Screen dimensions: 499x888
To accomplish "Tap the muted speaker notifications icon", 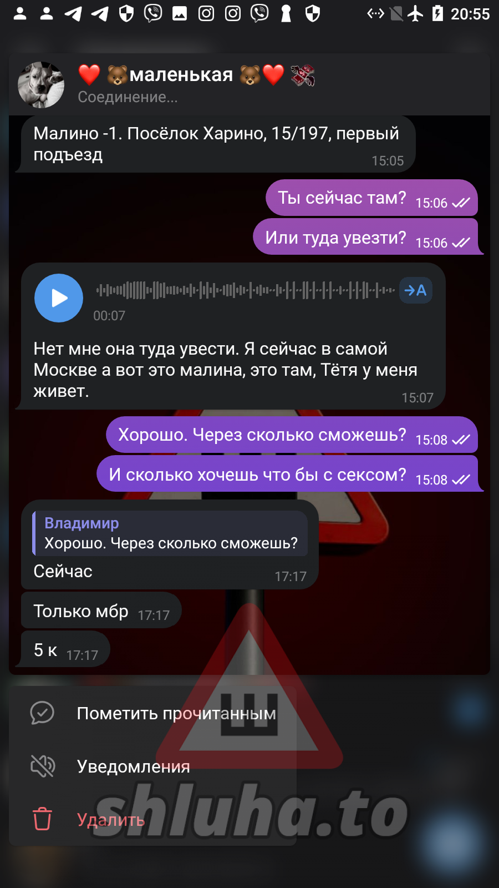I will [42, 766].
